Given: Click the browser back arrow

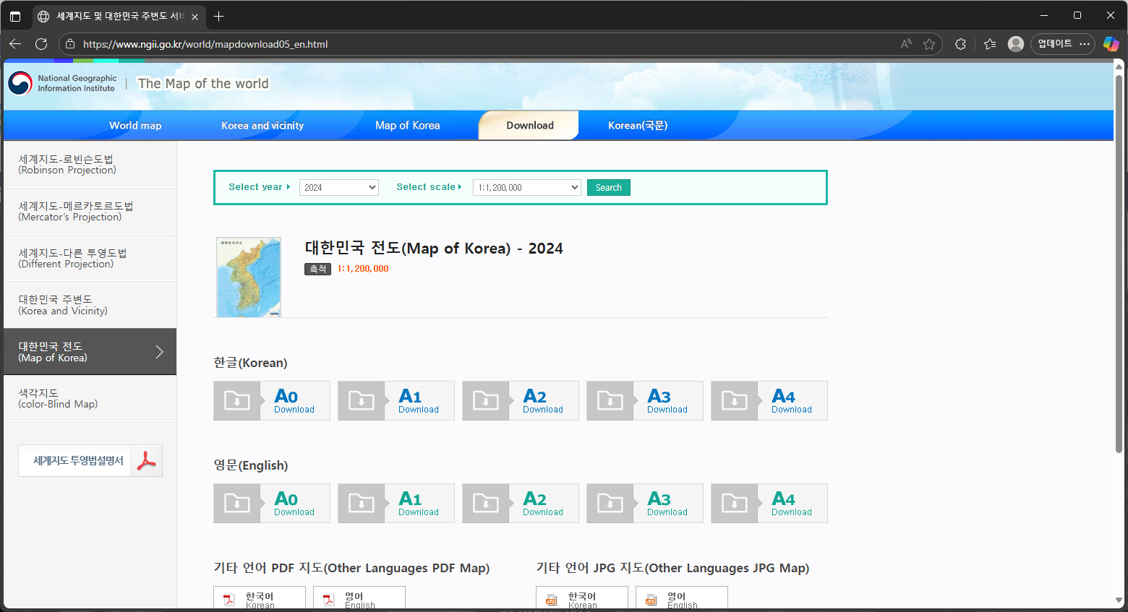Looking at the screenshot, I should click(15, 44).
